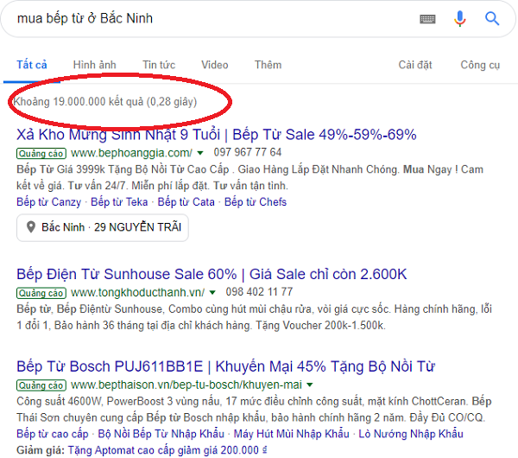
Task: Select the Tất cả tab
Action: point(32,65)
